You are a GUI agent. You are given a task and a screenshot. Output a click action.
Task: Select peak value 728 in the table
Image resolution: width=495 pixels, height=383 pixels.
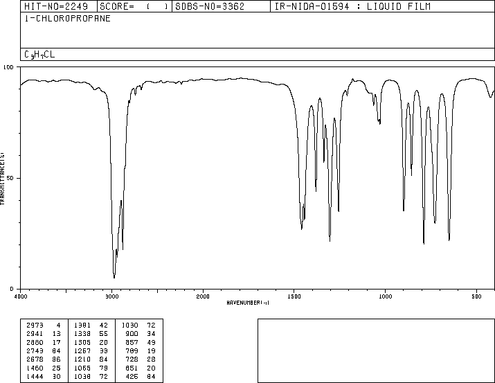point(132,359)
